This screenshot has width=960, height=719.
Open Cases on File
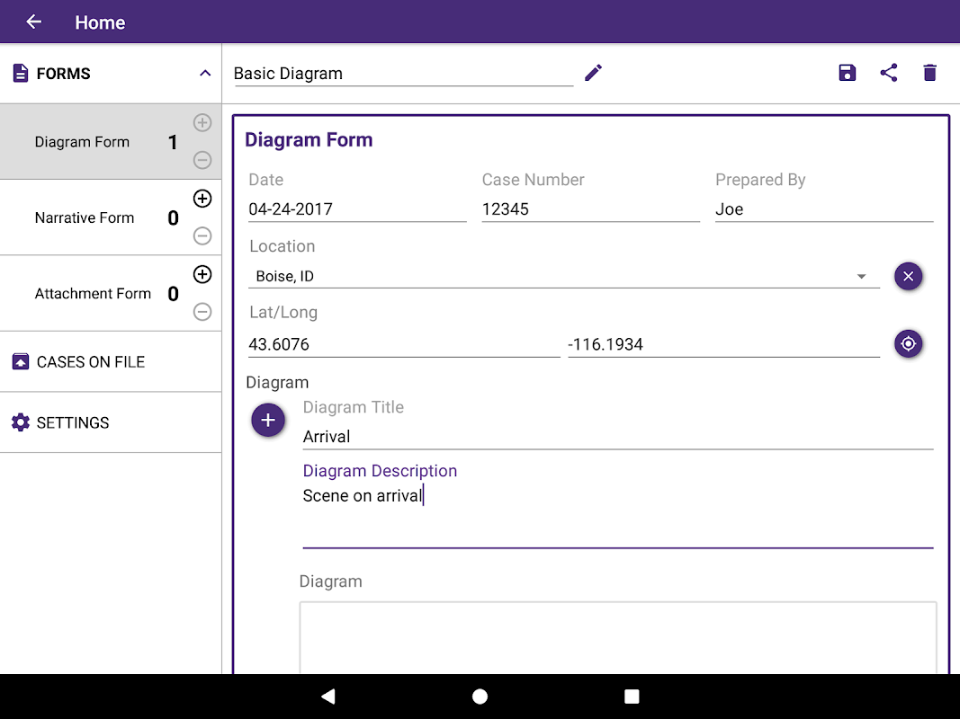[x=90, y=362]
